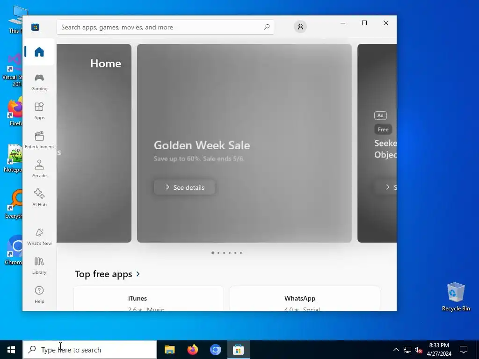Open the Windows Start menu
This screenshot has height=359, width=479.
coord(11,350)
